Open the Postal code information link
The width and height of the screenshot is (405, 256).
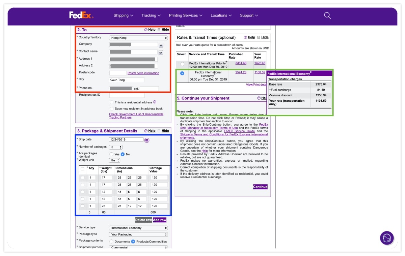click(x=143, y=73)
